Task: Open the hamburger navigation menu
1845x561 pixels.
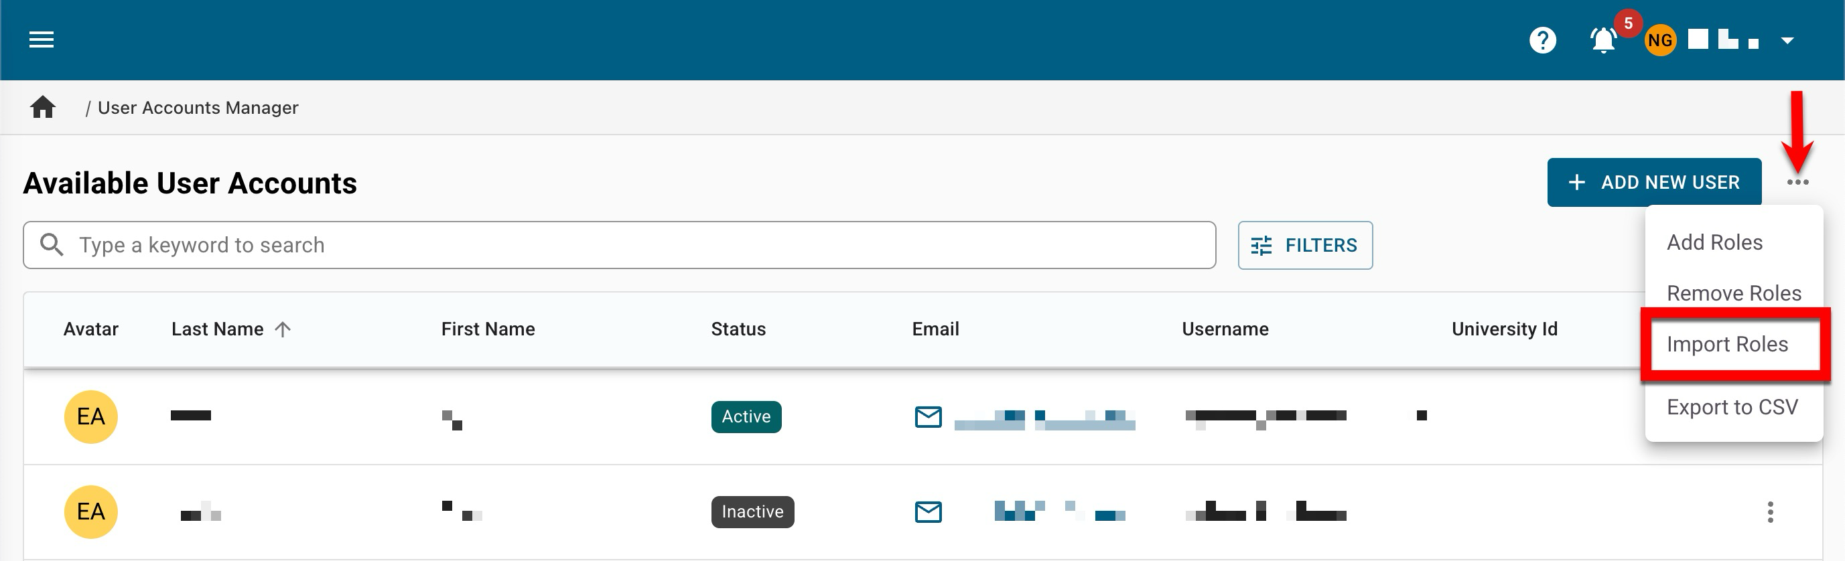Action: coord(42,40)
